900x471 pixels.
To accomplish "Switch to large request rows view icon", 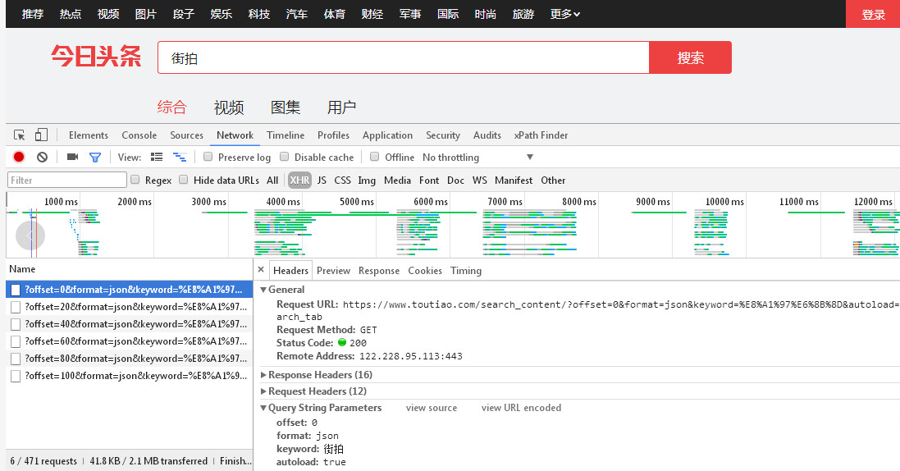I will tap(157, 157).
